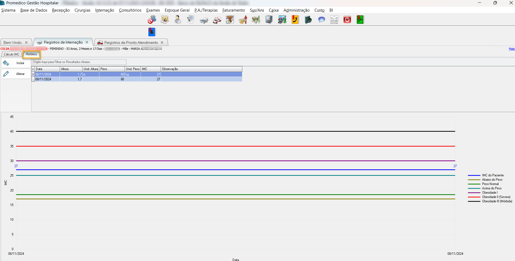Open the document with pen icon
This screenshot has width=515, height=261.
[191, 20]
